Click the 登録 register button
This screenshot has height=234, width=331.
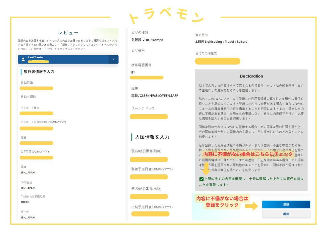click(x=286, y=204)
